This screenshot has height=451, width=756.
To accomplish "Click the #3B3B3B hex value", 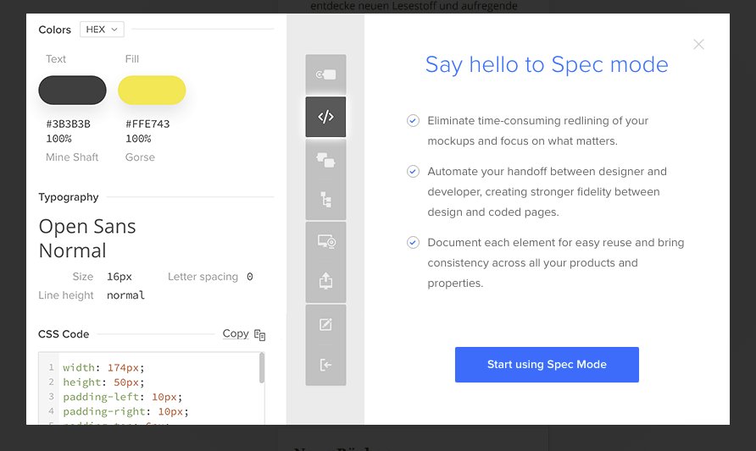I will (68, 124).
